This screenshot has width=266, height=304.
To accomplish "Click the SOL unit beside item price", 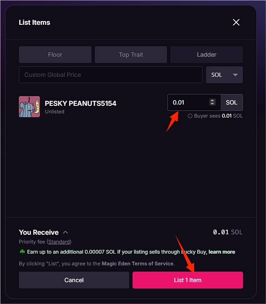I will pos(232,102).
